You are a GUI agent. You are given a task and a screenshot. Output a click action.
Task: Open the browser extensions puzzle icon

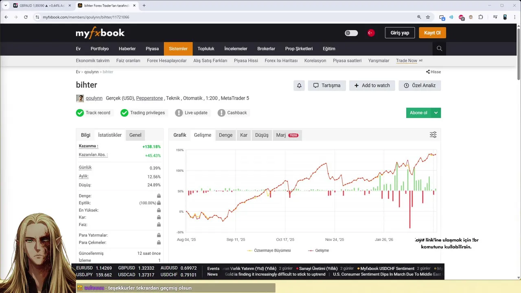click(x=481, y=17)
